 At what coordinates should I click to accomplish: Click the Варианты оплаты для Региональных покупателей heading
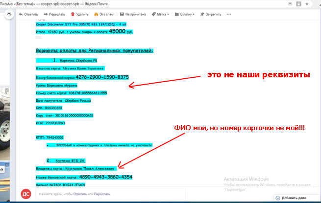tap(95, 50)
